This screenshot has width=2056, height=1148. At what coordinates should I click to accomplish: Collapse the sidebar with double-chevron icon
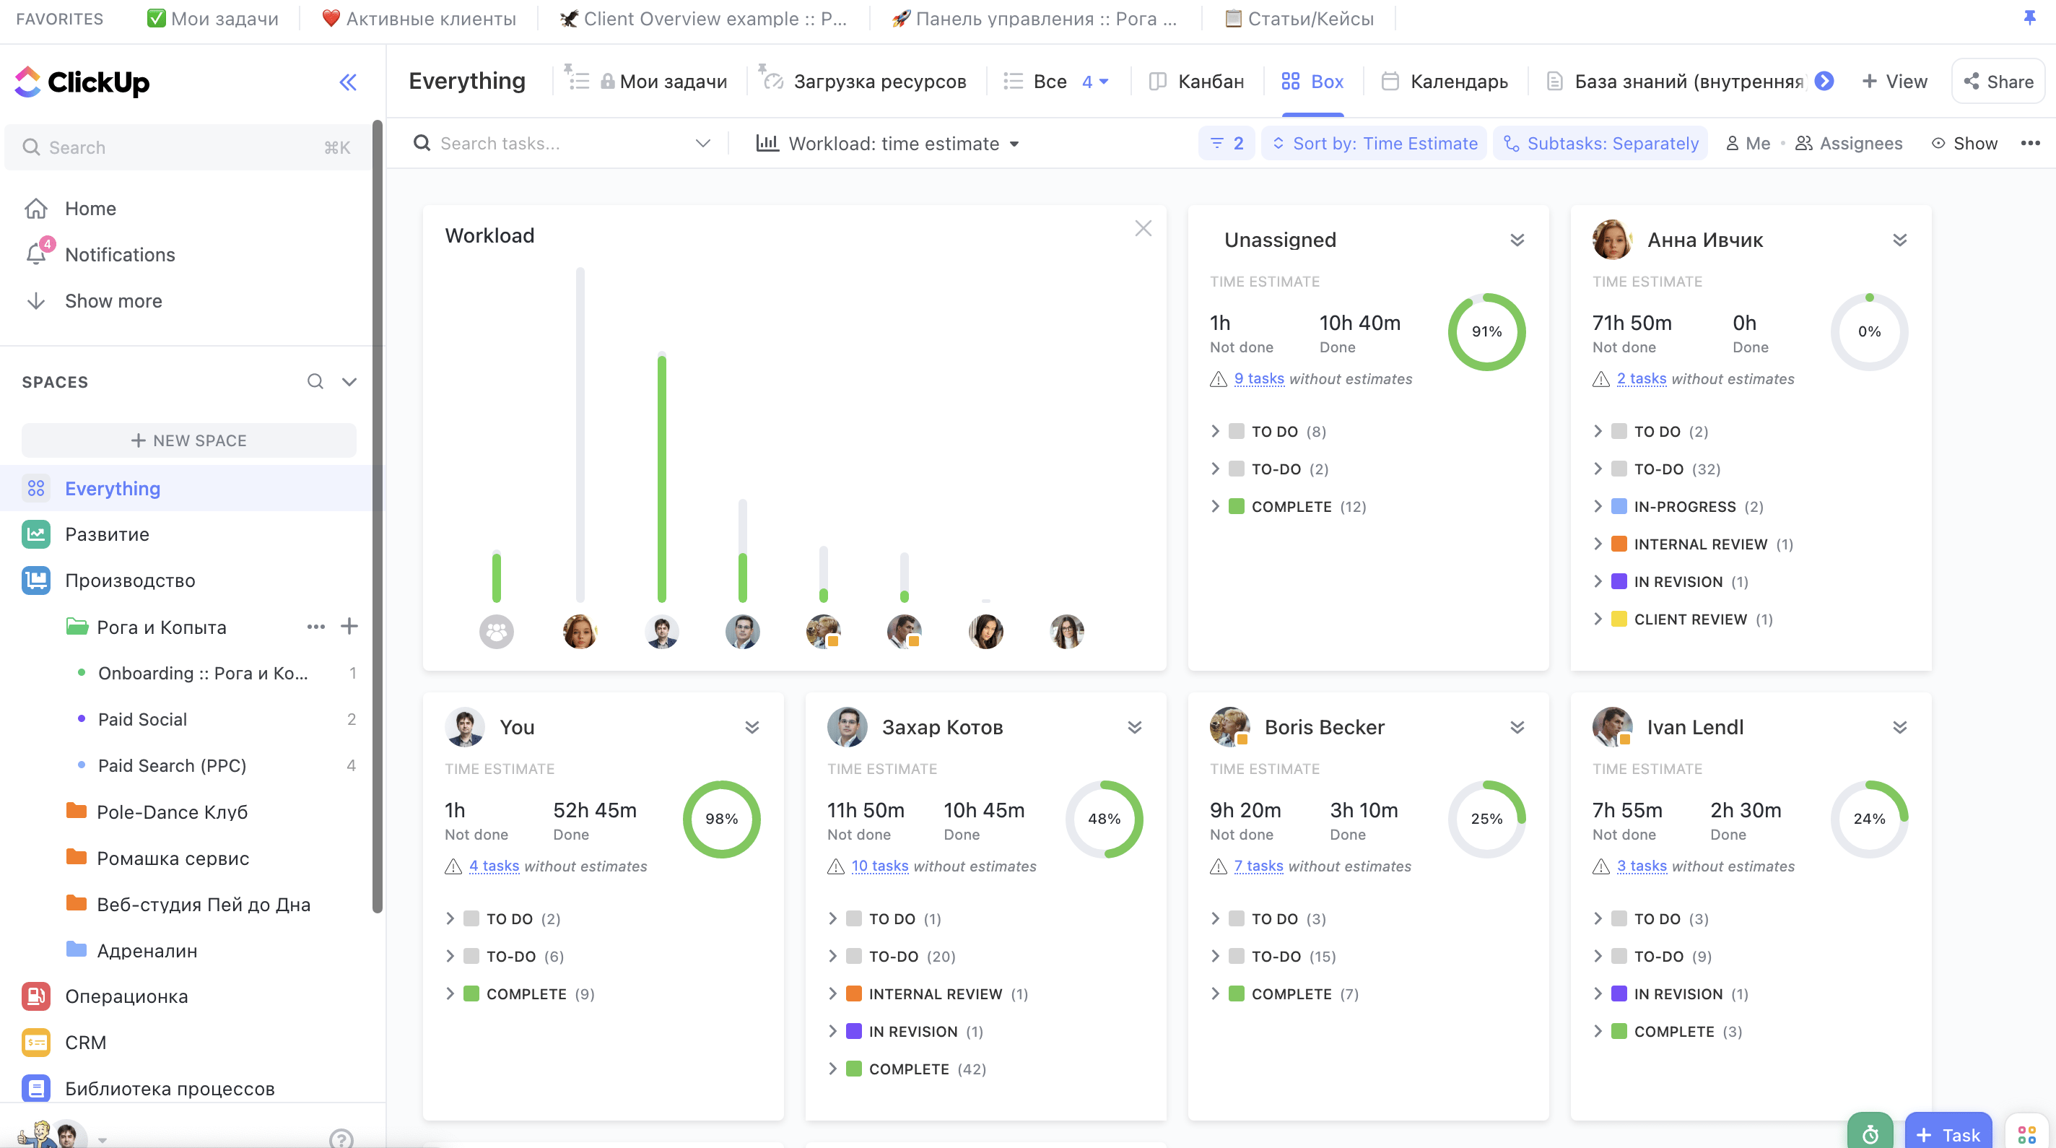coord(348,82)
